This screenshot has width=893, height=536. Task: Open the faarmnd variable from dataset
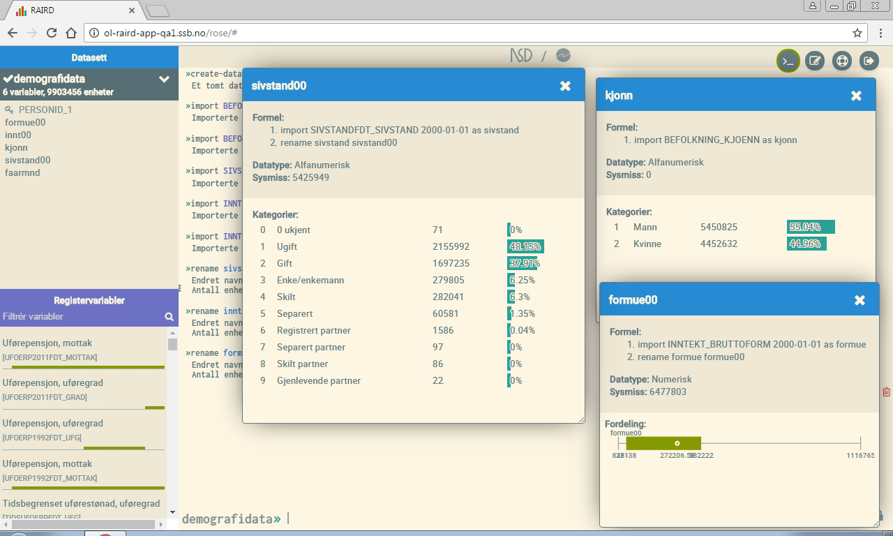point(22,172)
